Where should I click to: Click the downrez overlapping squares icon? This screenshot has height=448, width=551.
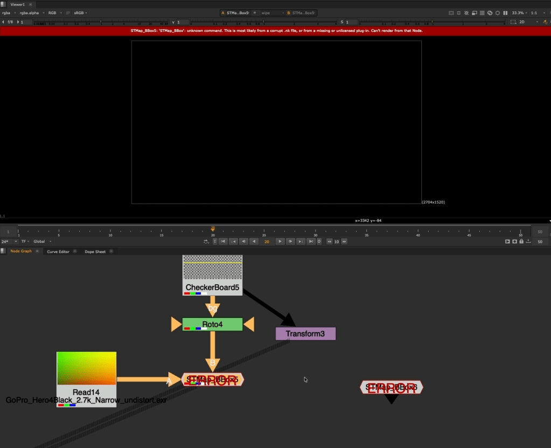point(475,13)
